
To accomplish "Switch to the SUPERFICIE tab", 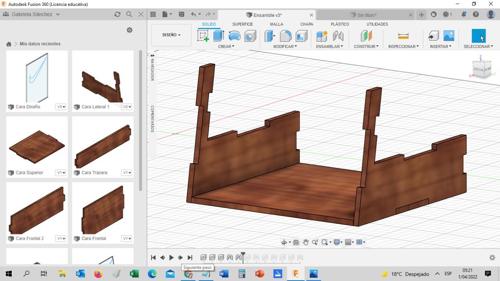I will tap(243, 24).
